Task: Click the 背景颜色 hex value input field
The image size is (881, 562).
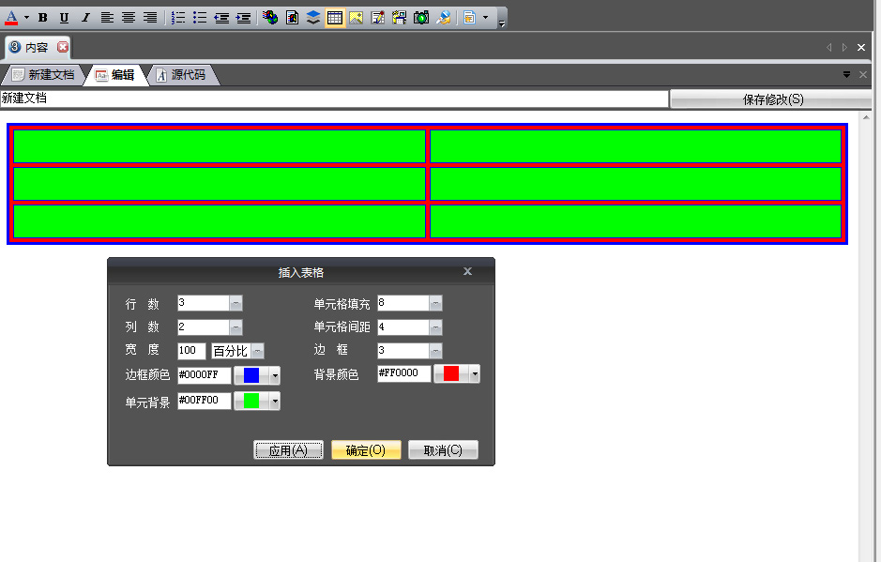Action: coord(403,373)
